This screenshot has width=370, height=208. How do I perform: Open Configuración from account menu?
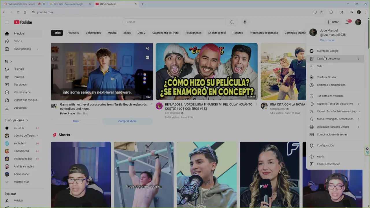point(335,145)
